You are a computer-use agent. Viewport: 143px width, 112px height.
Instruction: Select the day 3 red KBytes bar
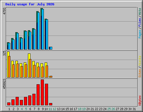[17, 101]
